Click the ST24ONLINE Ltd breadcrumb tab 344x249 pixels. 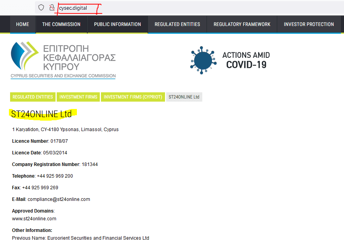[184, 97]
